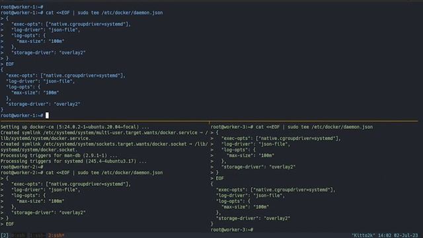The image size is (423, 238).
Task: Click the "Processing triggers for man-db" line
Action: (x=59, y=155)
